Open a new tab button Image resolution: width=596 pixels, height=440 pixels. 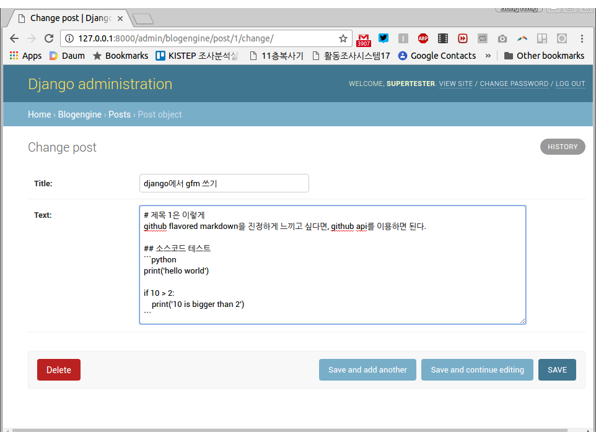point(143,19)
